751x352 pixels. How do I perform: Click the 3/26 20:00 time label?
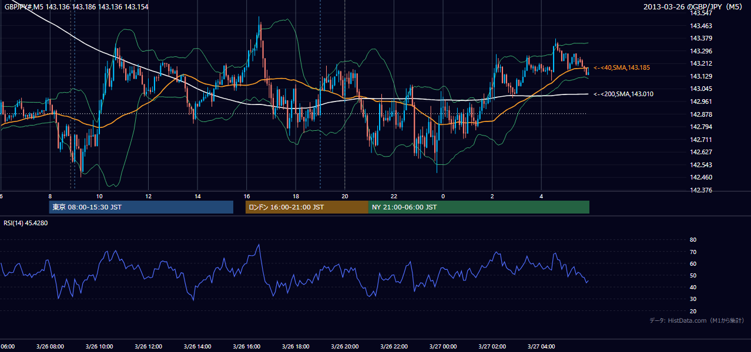345,347
